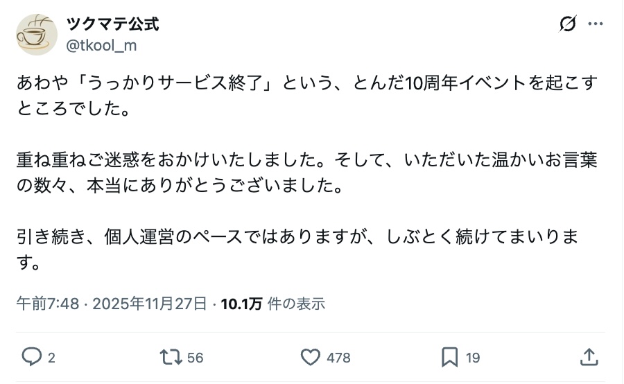This screenshot has height=384, width=624.
Task: Toggle the bookmark icon
Action: pos(449,357)
